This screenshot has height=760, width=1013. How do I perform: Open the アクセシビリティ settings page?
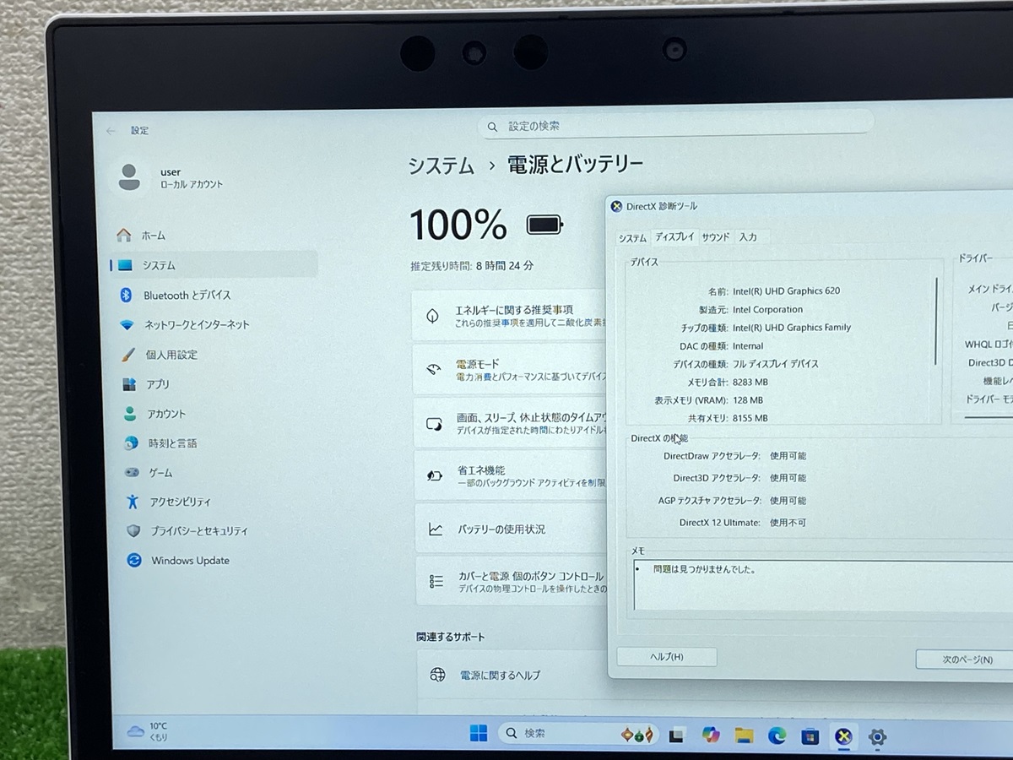180,502
